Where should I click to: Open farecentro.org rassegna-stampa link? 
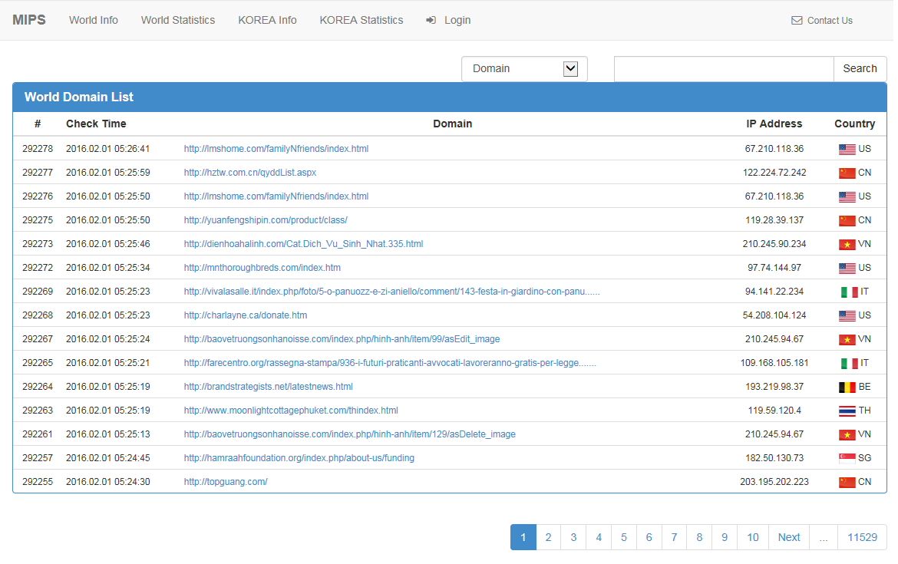click(x=390, y=362)
